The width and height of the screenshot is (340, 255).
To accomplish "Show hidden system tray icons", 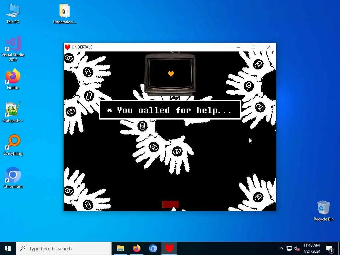I will (x=281, y=248).
